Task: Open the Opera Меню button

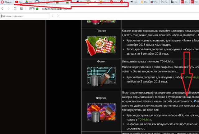Action: pos(6,2)
